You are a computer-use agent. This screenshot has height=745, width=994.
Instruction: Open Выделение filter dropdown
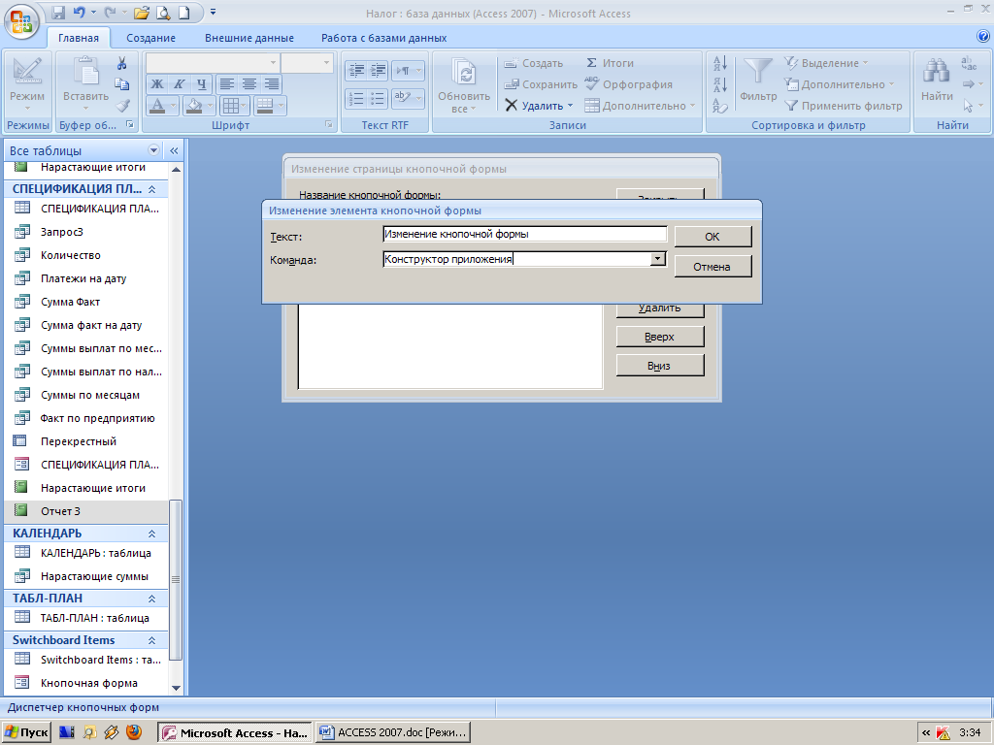(826, 63)
